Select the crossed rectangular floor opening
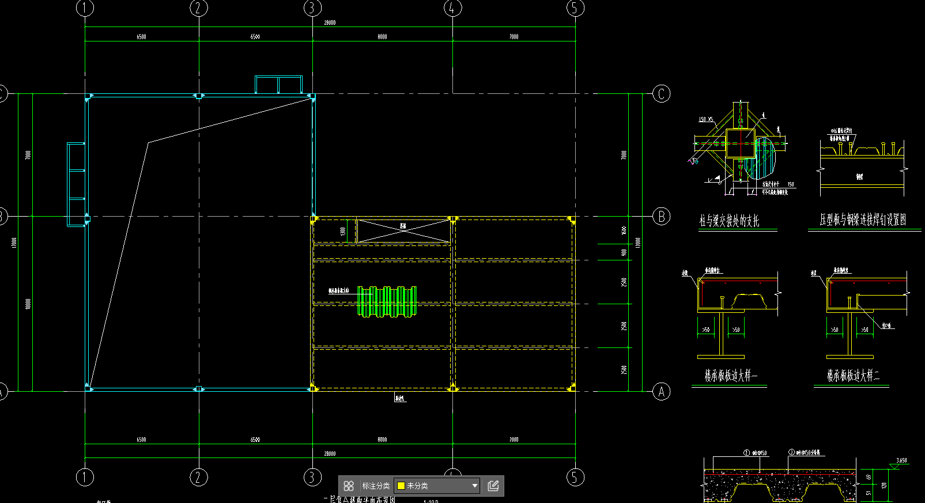Screen dimensions: 925x503 point(403,231)
